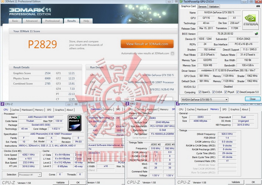Click the 3DMark 11 title bar icon
Screen dimensions: 262x185
(x=3, y=1)
